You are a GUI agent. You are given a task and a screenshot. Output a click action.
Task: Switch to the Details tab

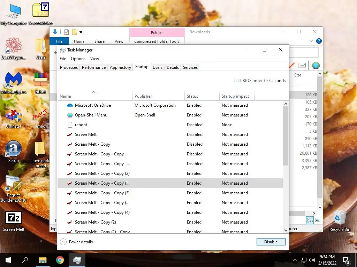pos(173,67)
